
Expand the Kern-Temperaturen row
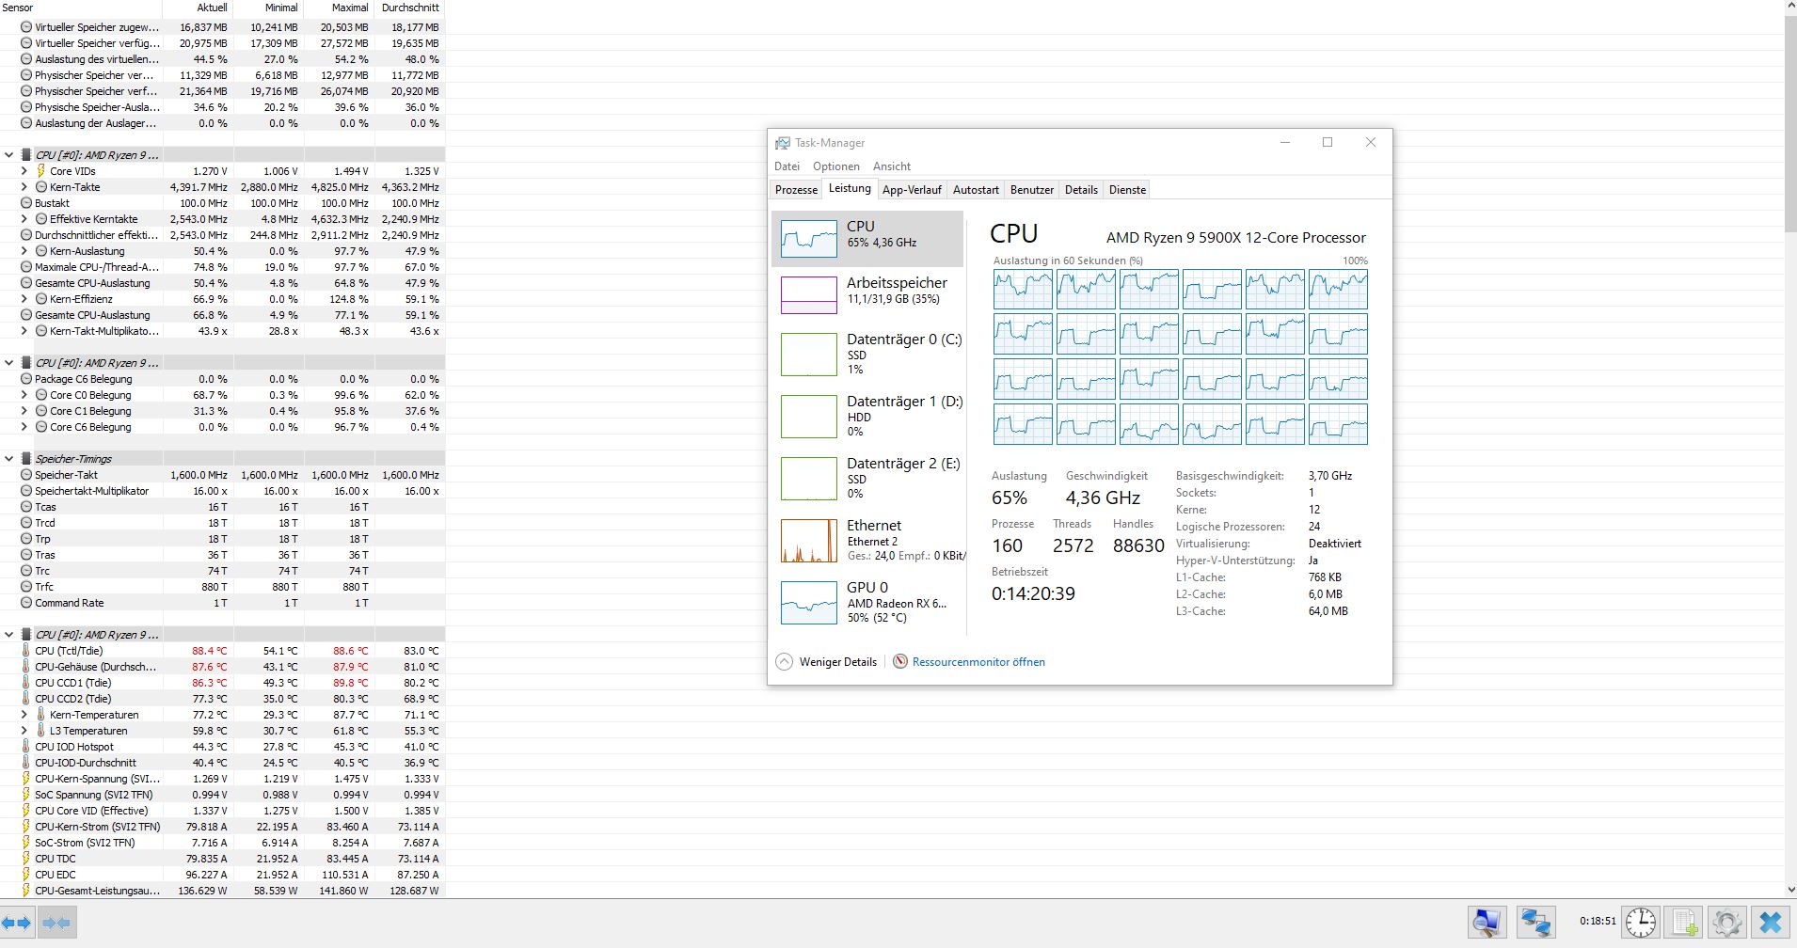[x=24, y=715]
